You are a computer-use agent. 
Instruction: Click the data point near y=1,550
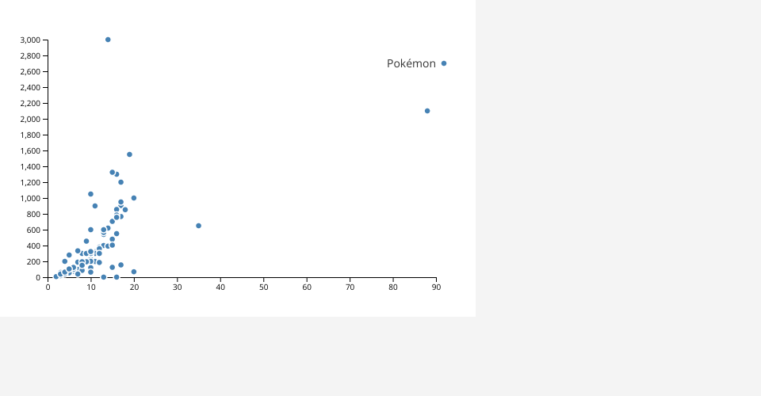click(x=129, y=154)
